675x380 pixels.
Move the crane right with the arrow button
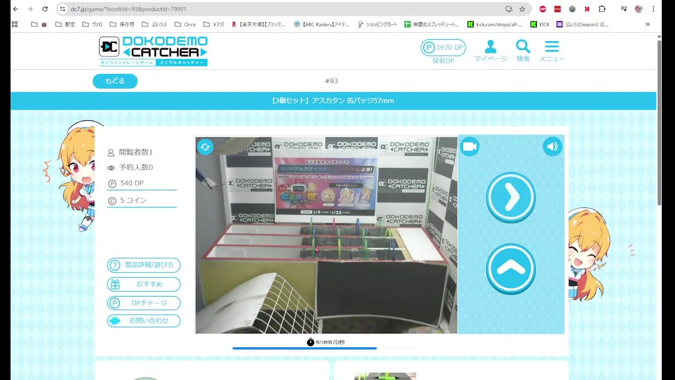510,197
